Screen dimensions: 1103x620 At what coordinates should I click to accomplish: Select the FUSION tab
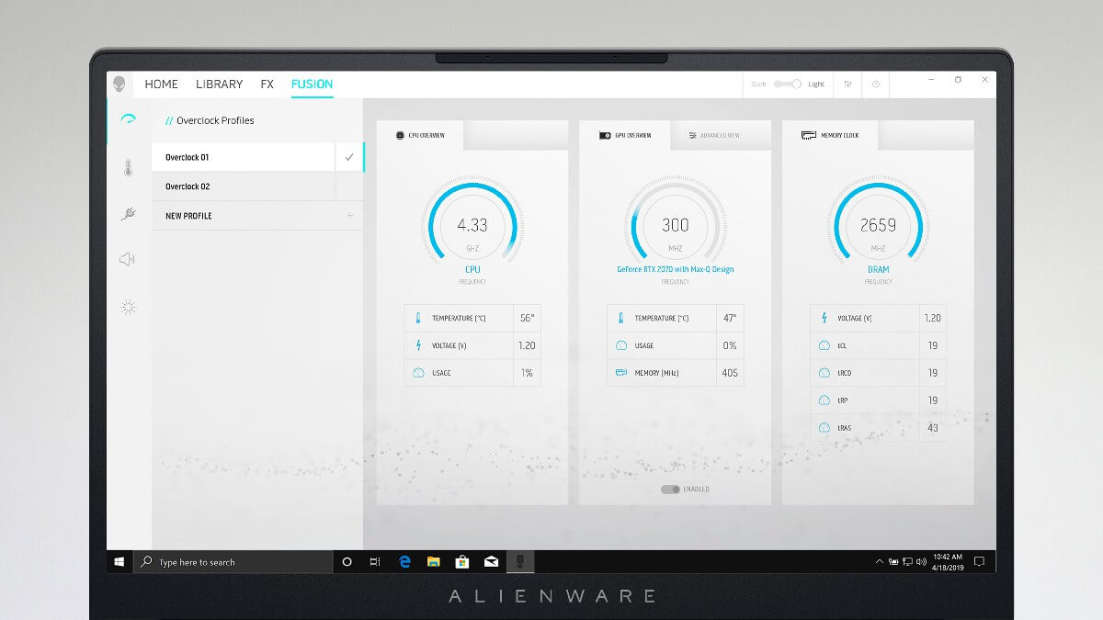312,85
